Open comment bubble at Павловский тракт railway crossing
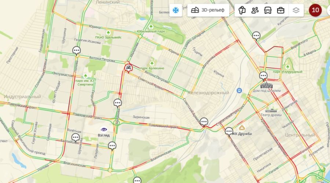 [x=204, y=122]
